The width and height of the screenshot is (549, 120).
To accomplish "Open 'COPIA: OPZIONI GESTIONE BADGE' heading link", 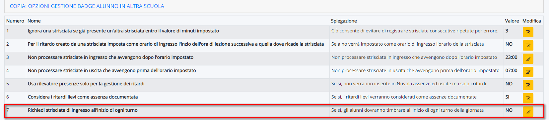I will [x=87, y=6].
